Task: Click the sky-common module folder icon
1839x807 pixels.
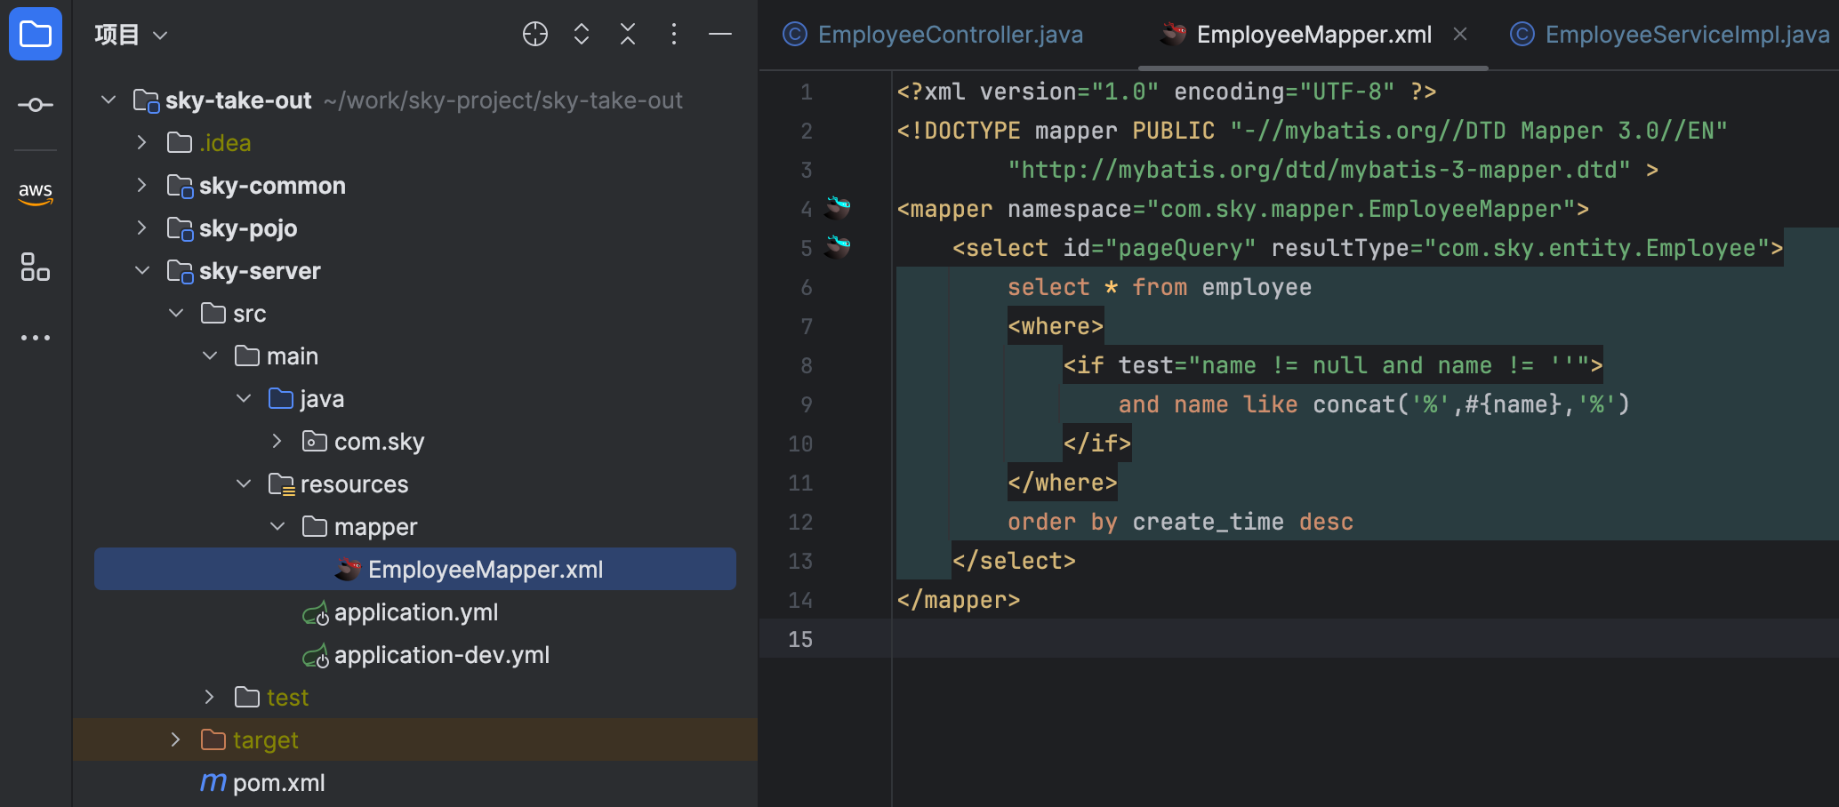Action: (180, 186)
